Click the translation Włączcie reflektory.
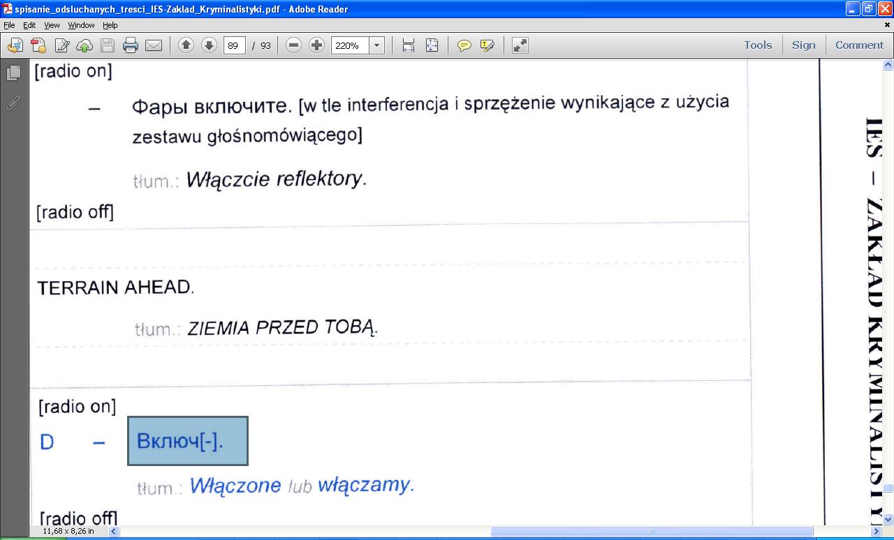Image resolution: width=894 pixels, height=540 pixels. coord(277,179)
